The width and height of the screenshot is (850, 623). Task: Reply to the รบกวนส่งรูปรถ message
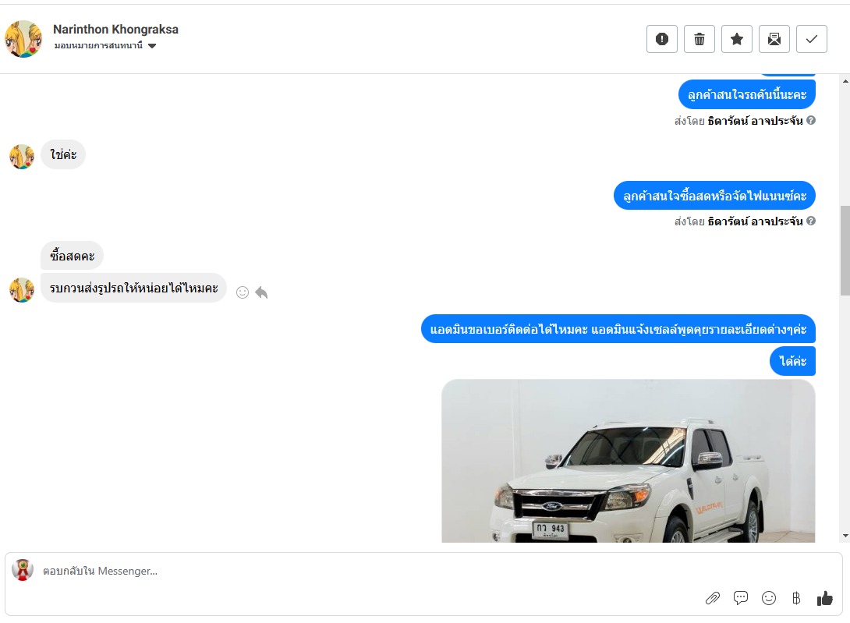click(261, 292)
